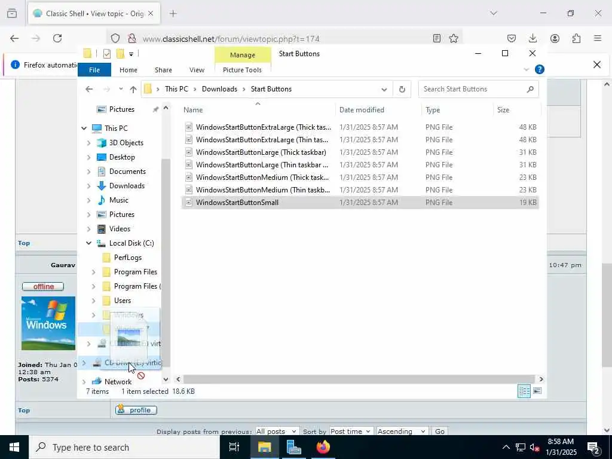The height and width of the screenshot is (459, 612).
Task: Click the Search Start Buttons field
Action: click(x=478, y=89)
